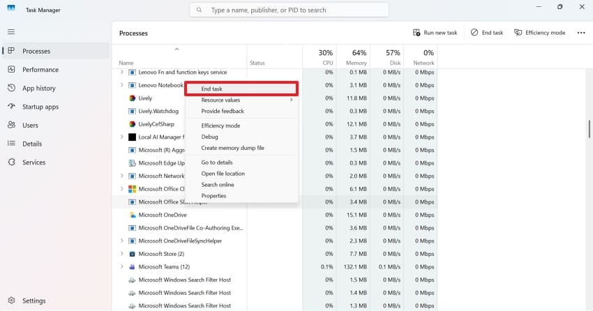Click the Microsoft Store icon
593x311 pixels.
(132, 254)
